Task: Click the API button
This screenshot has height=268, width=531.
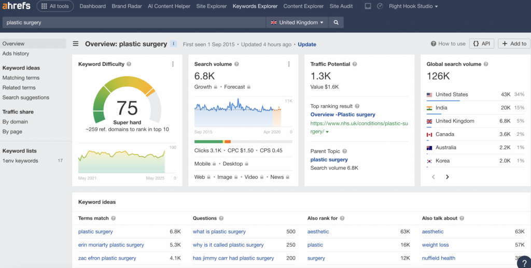Action: click(x=482, y=44)
